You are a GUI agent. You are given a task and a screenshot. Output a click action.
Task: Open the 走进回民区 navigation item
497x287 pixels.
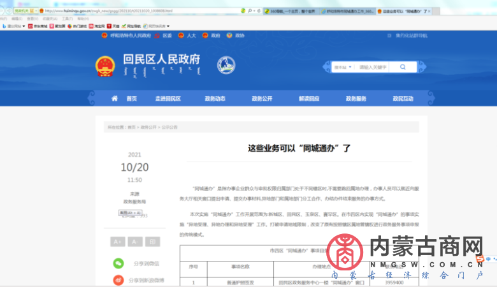(x=168, y=99)
